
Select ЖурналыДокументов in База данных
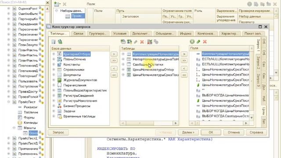coord(80,80)
